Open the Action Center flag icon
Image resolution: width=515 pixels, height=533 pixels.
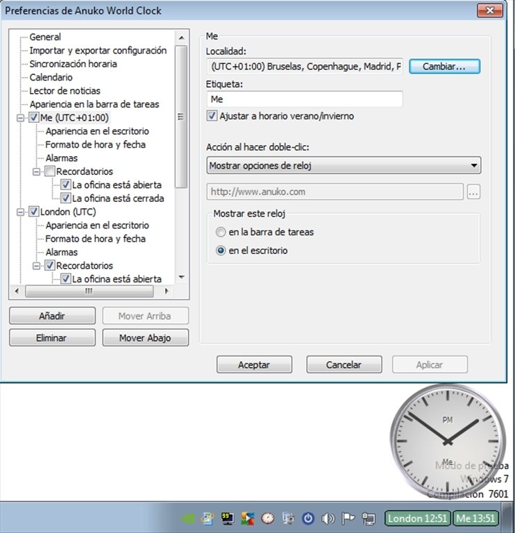click(348, 518)
